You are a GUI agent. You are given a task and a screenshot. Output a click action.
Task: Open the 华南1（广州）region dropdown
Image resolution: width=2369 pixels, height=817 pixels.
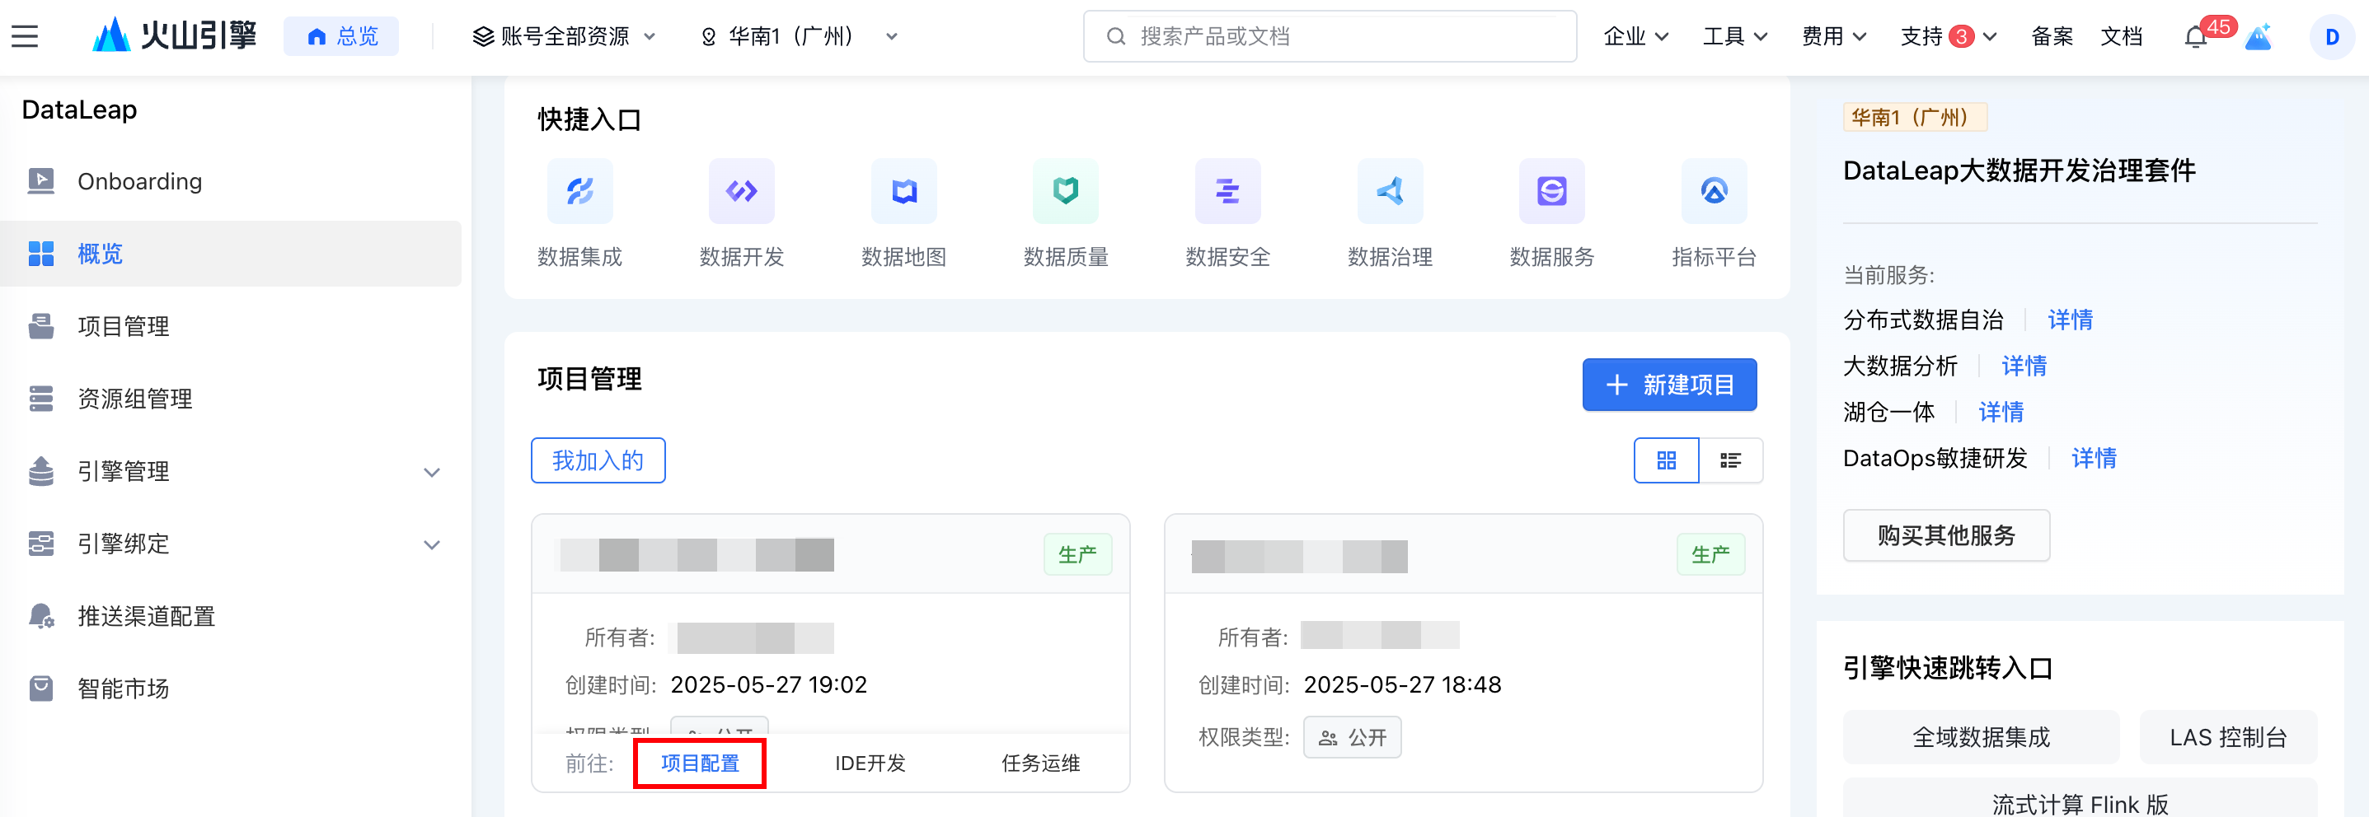point(800,37)
